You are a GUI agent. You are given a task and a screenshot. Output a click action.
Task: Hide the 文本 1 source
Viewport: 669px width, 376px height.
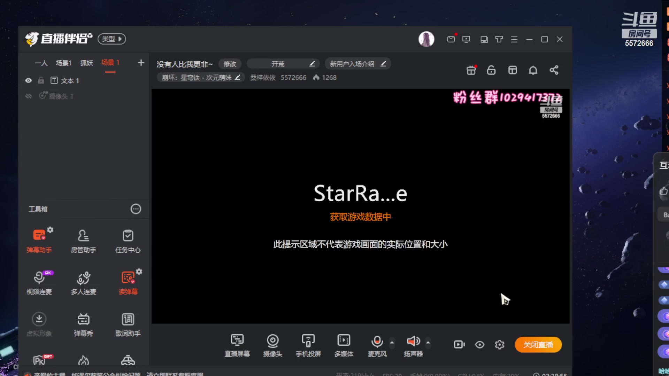pyautogui.click(x=29, y=80)
